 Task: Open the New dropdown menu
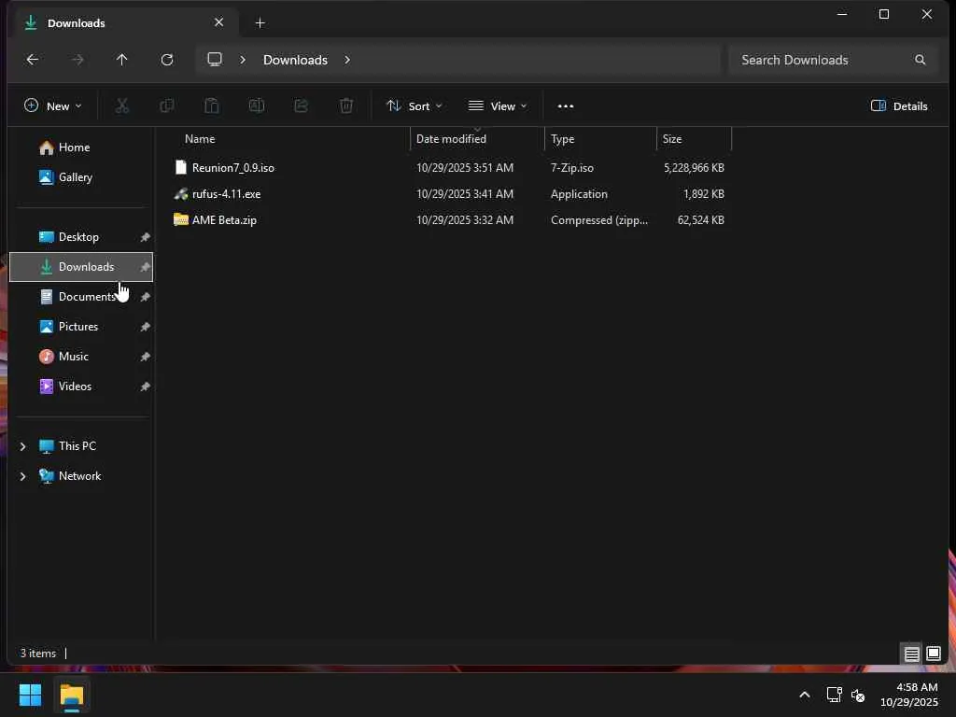(52, 106)
